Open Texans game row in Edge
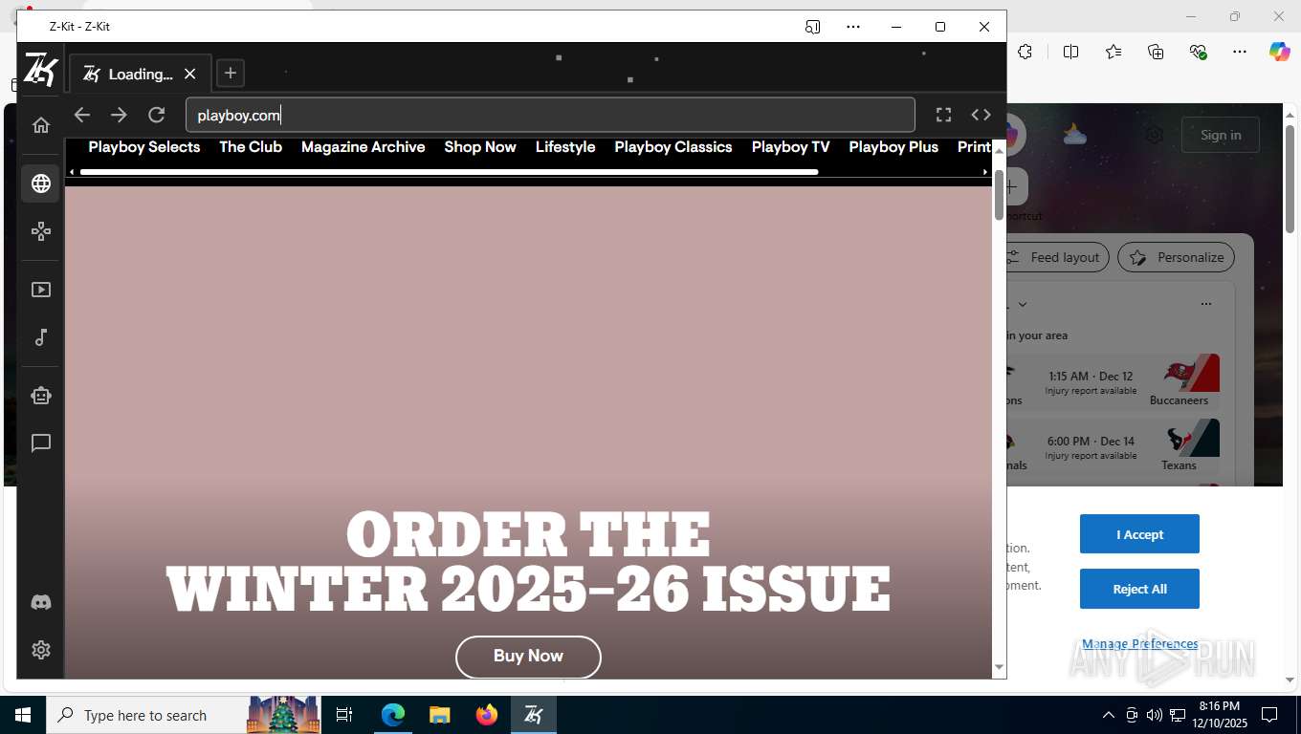Screen dimensions: 1301x734 pos(1114,446)
